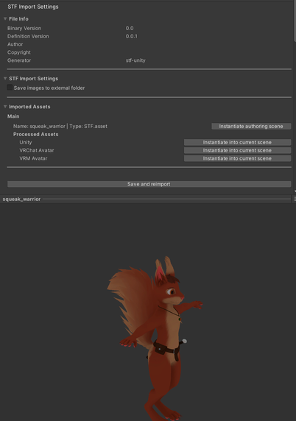Image resolution: width=296 pixels, height=421 pixels.
Task: Select Binary Version value 0.0
Action: coord(130,28)
